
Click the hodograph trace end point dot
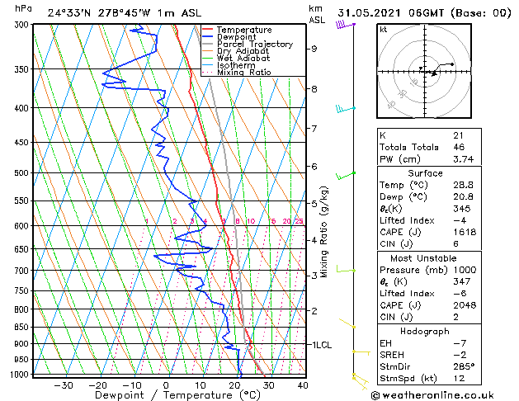coord(452,64)
